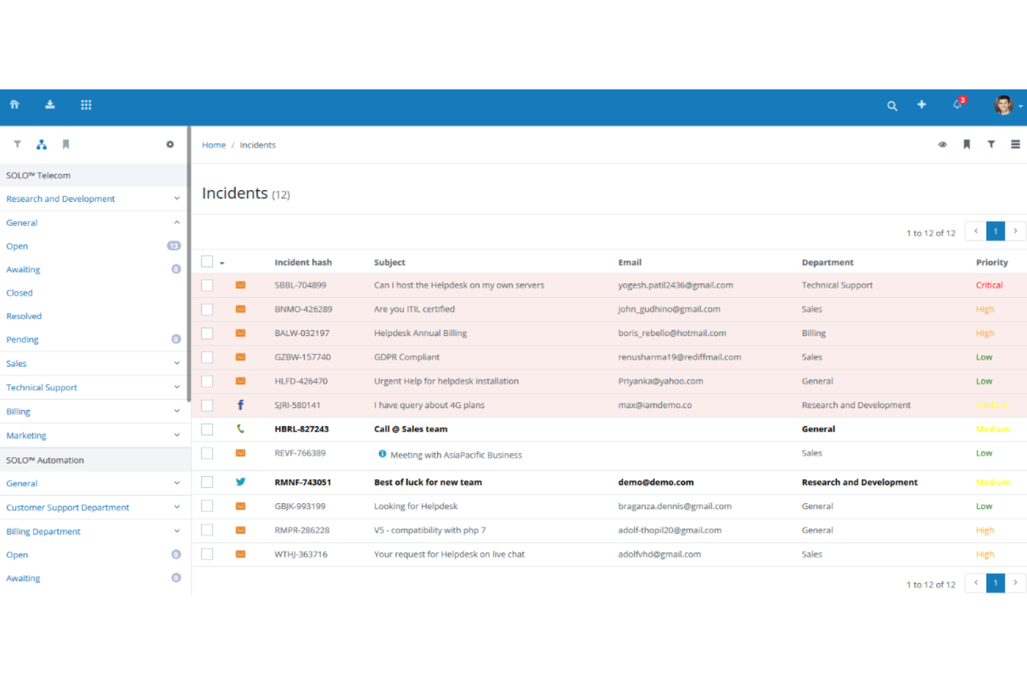Collapse the General section in the sidebar
This screenshot has height=685, width=1027.
tap(177, 222)
